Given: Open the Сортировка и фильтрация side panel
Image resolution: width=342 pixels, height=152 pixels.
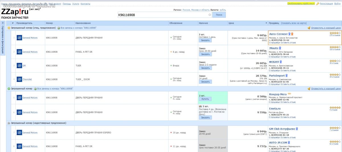Looking at the screenshot, I should click(x=3, y=40).
